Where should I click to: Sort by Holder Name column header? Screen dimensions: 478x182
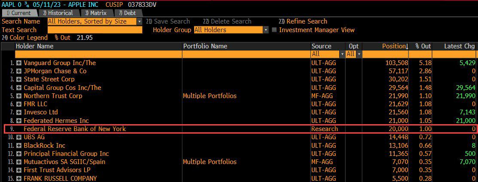34,46
